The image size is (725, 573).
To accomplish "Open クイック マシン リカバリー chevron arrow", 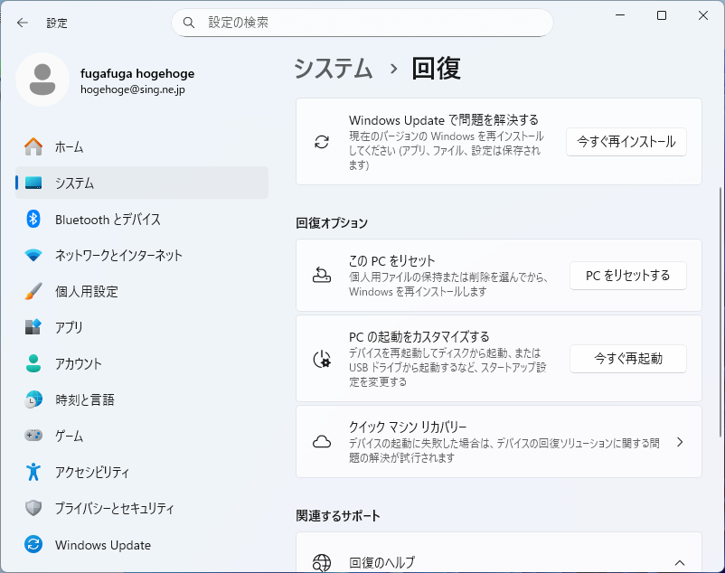I will click(680, 442).
